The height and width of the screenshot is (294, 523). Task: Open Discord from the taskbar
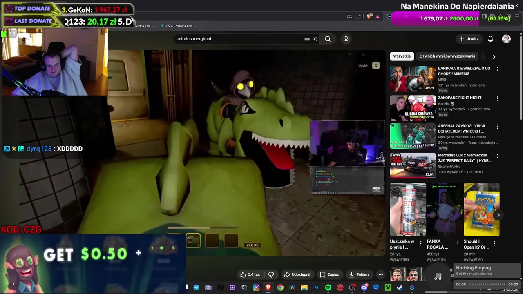pos(364,287)
